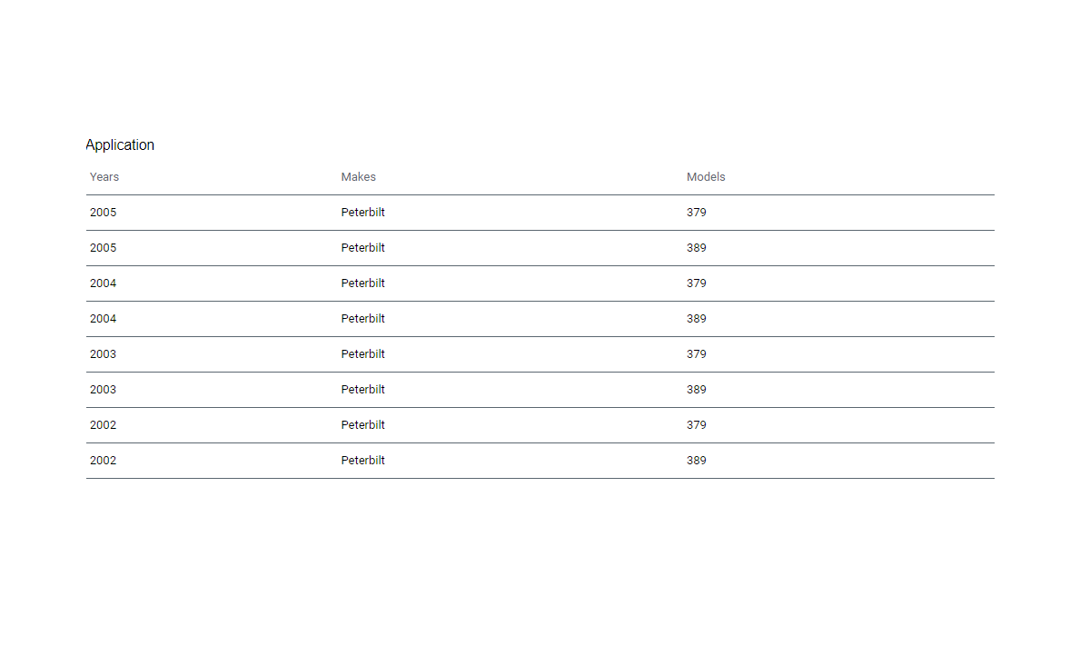Click the Models column header
This screenshot has width=1090, height=666.
tap(706, 177)
